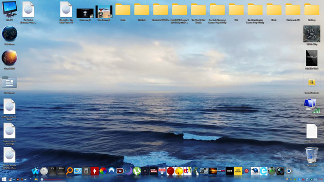Image resolution: width=324 pixels, height=182 pixels.
Task: Click the Bluetooth icon in the system tray
Action: point(299,179)
